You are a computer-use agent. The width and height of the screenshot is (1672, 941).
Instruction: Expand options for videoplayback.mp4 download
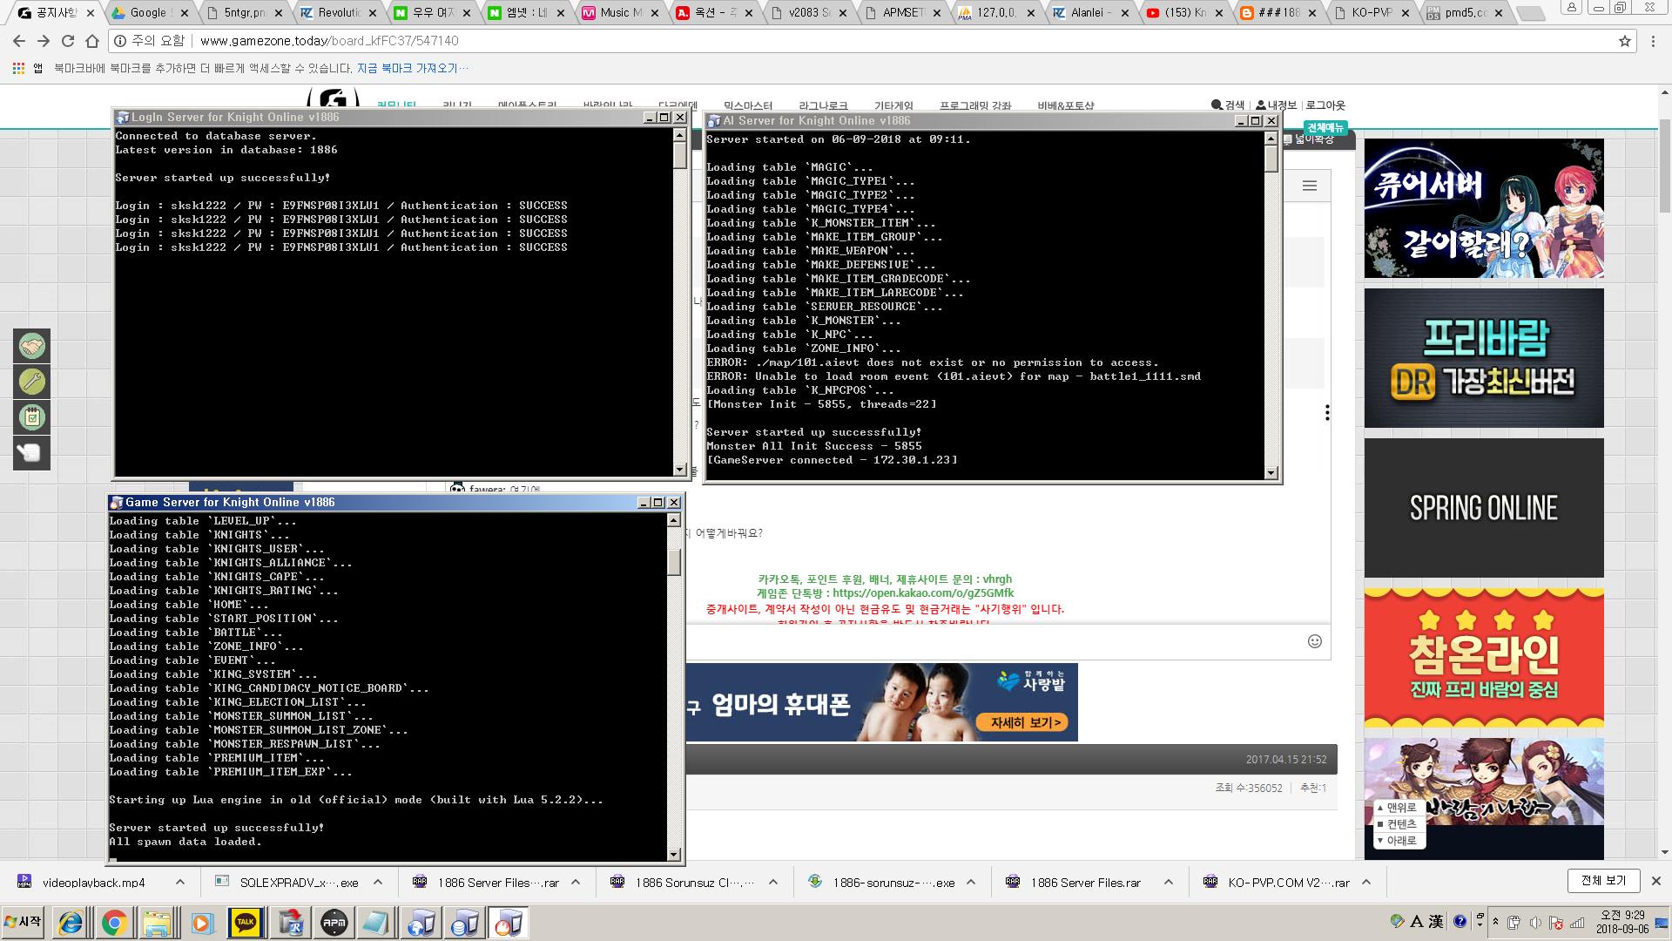[180, 882]
